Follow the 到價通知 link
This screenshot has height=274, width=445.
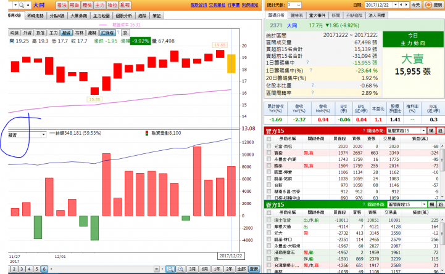click(250, 5)
